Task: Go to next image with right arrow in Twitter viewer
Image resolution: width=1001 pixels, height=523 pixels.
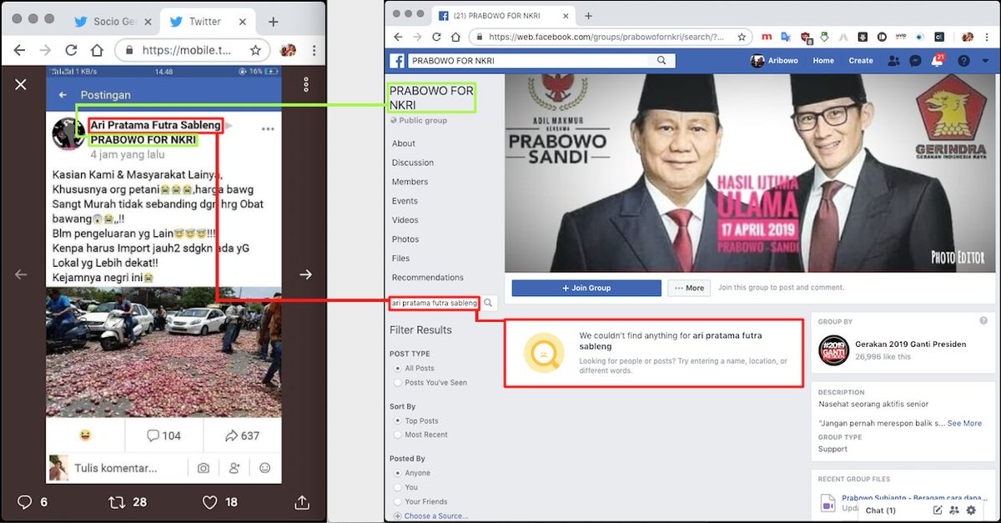Action: 305,274
